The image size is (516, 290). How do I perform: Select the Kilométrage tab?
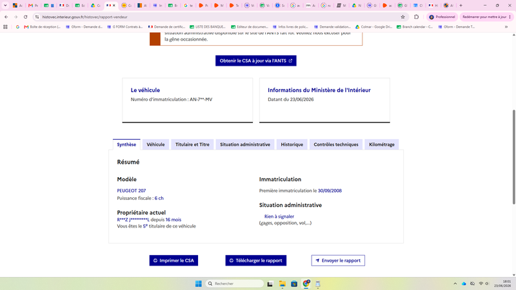point(382,144)
